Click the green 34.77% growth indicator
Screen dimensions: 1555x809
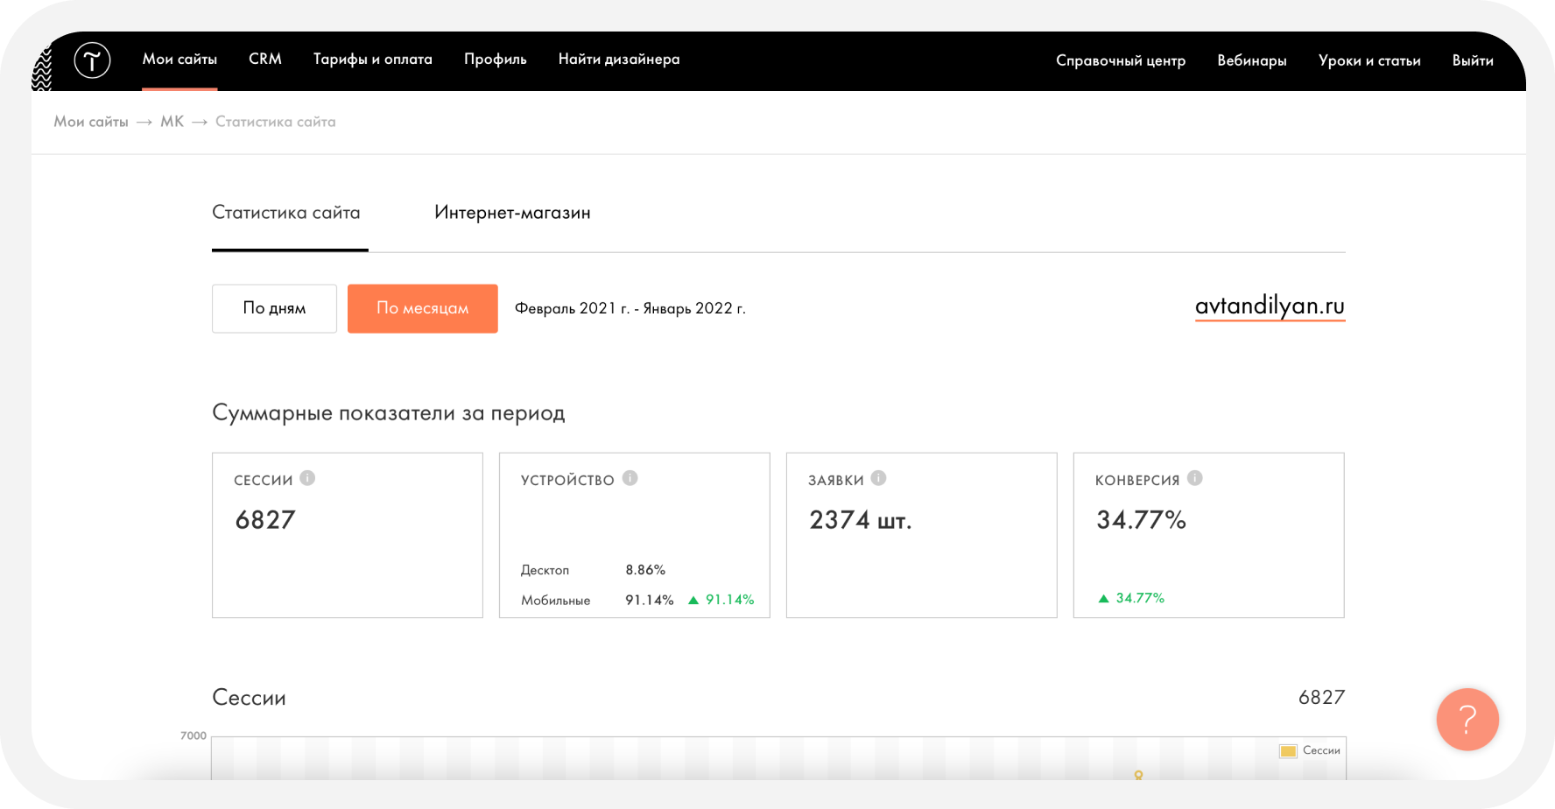[1131, 598]
